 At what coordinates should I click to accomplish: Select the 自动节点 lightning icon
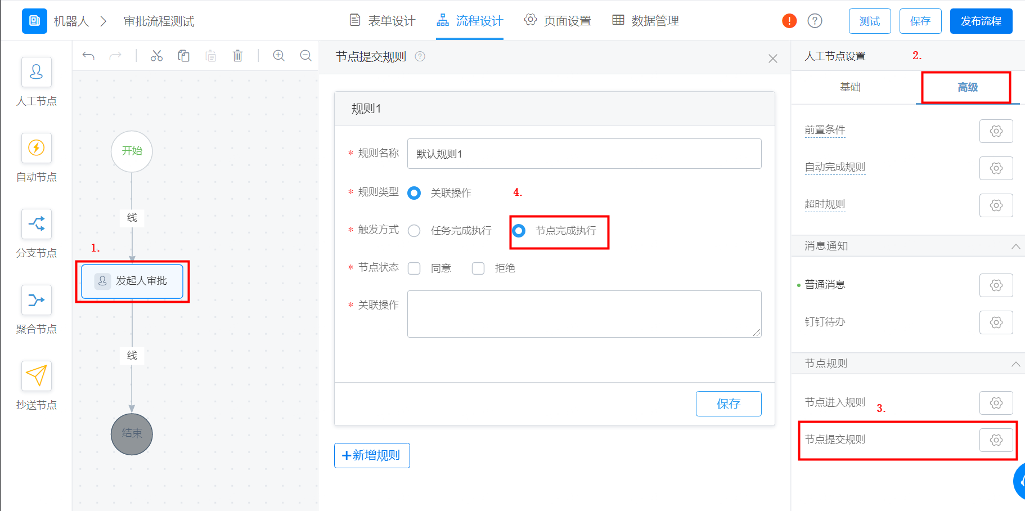37,148
